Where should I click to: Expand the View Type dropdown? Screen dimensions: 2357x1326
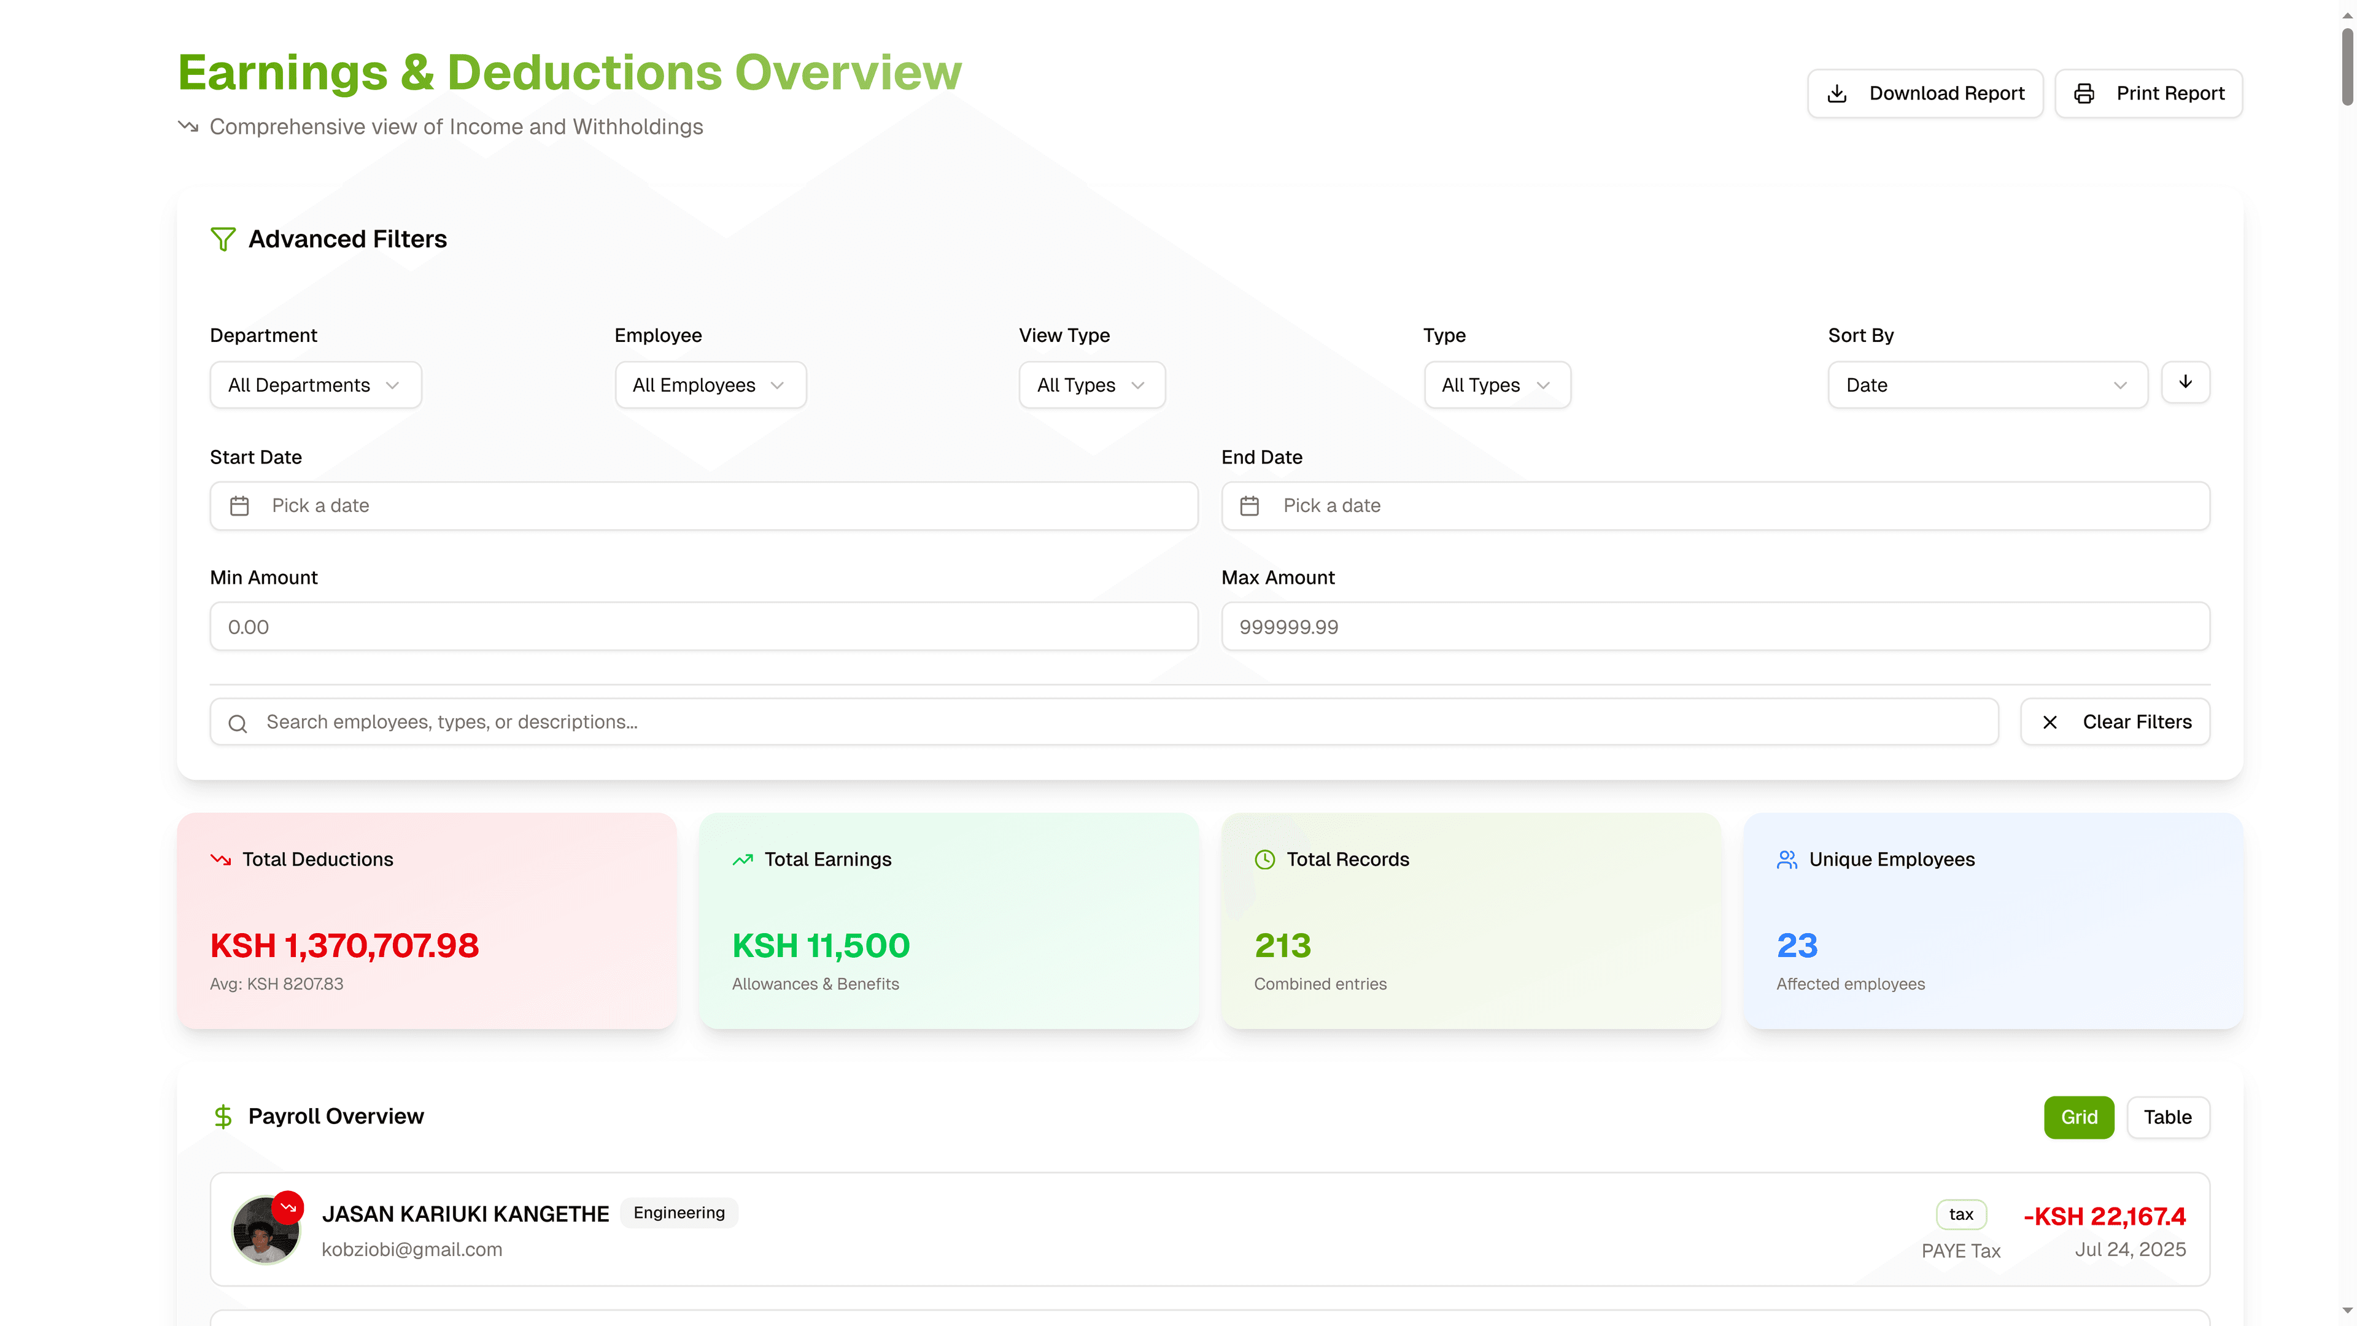pyautogui.click(x=1093, y=386)
